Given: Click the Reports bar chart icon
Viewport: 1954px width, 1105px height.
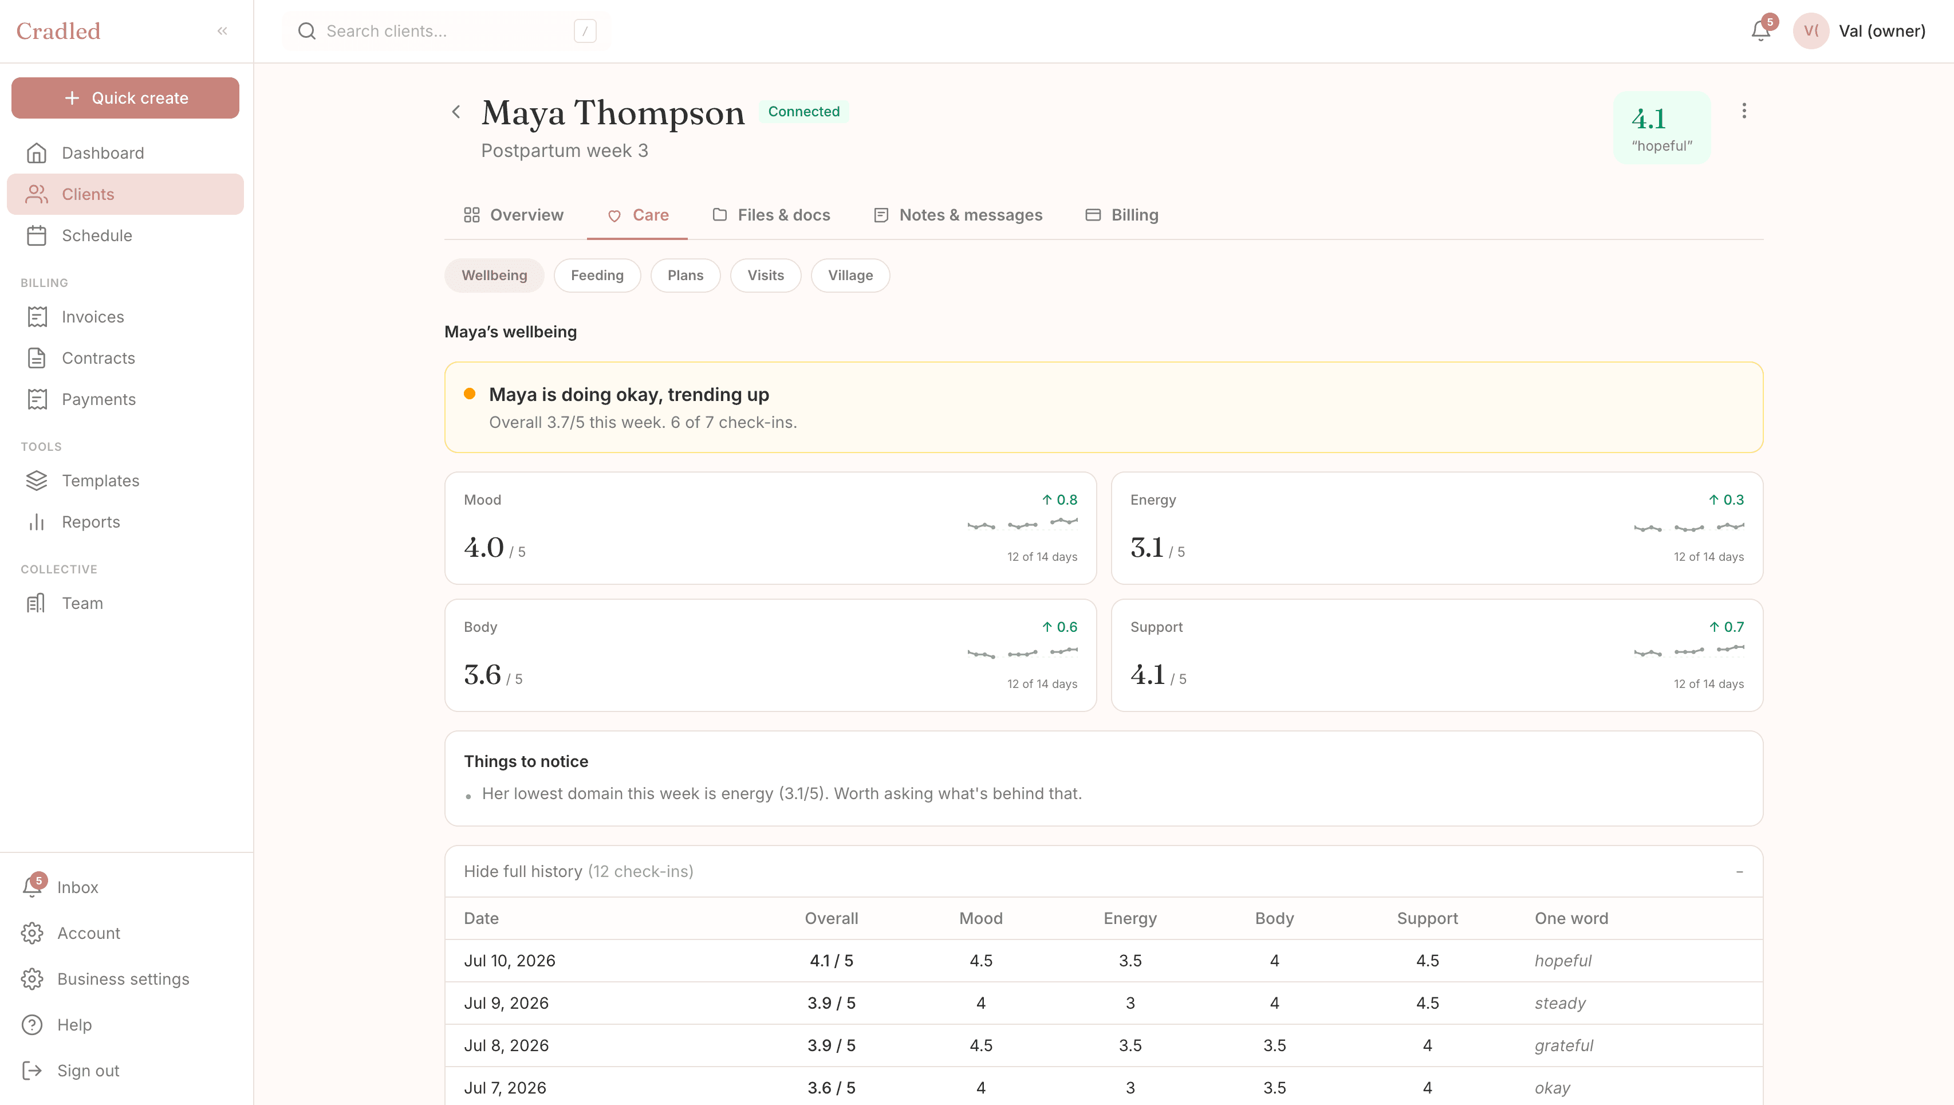Looking at the screenshot, I should (x=37, y=522).
